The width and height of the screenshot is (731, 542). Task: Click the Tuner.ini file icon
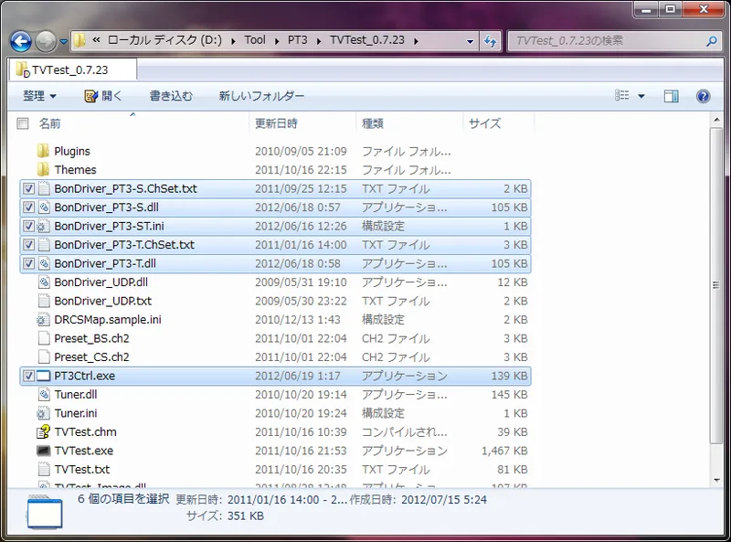(43, 413)
